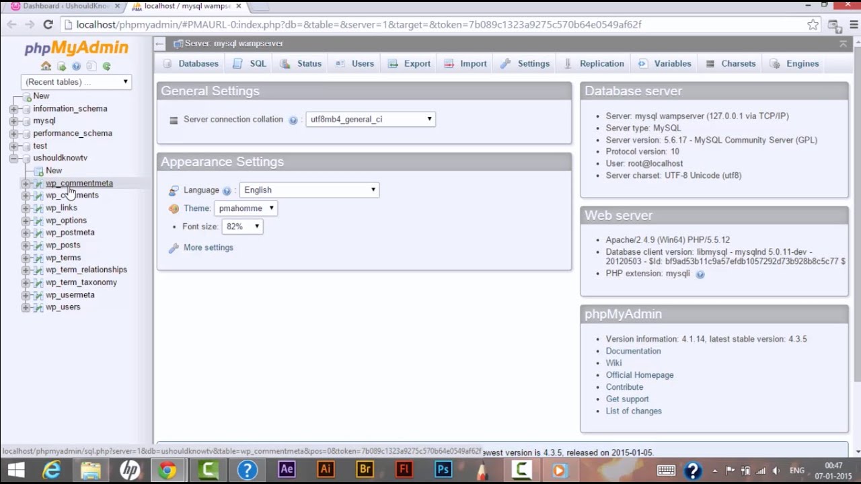Collapse navigation panel with left arrow button
The height and width of the screenshot is (484, 861).
tap(159, 44)
